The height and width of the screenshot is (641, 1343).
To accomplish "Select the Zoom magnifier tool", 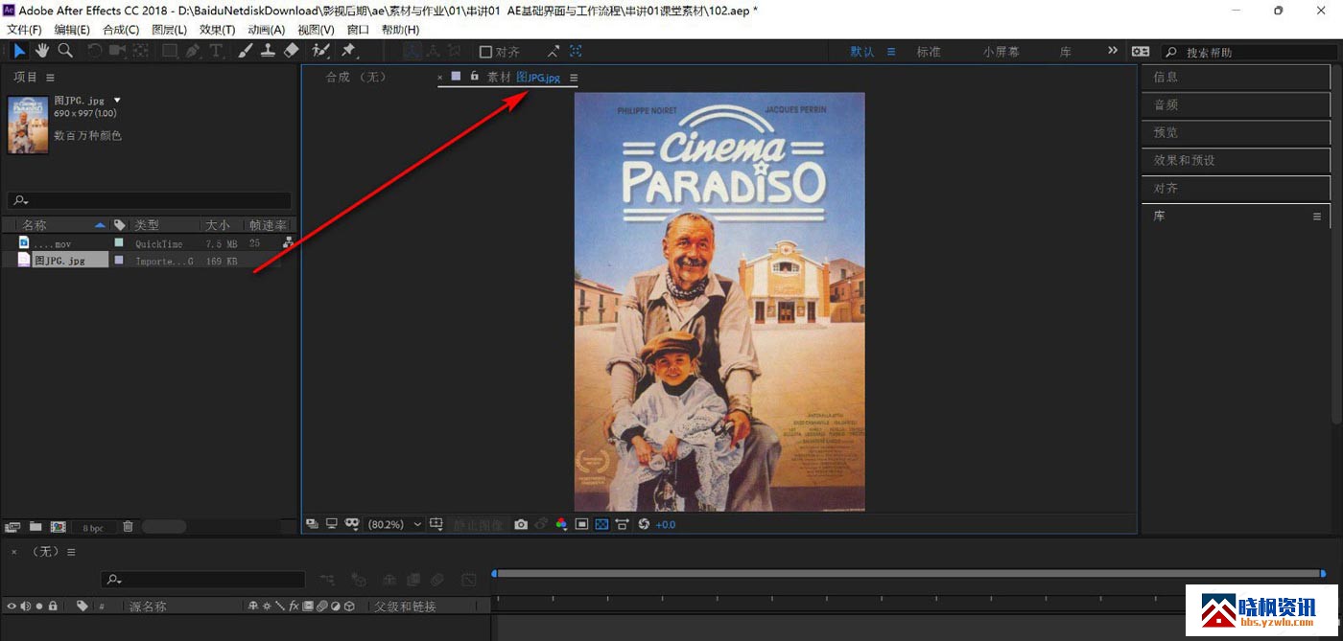I will pyautogui.click(x=65, y=51).
